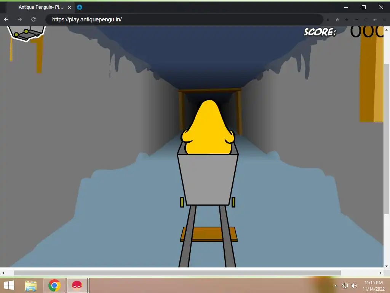390x293 pixels.
Task: Click the vertical scrollbar thumb
Action: tap(387, 139)
